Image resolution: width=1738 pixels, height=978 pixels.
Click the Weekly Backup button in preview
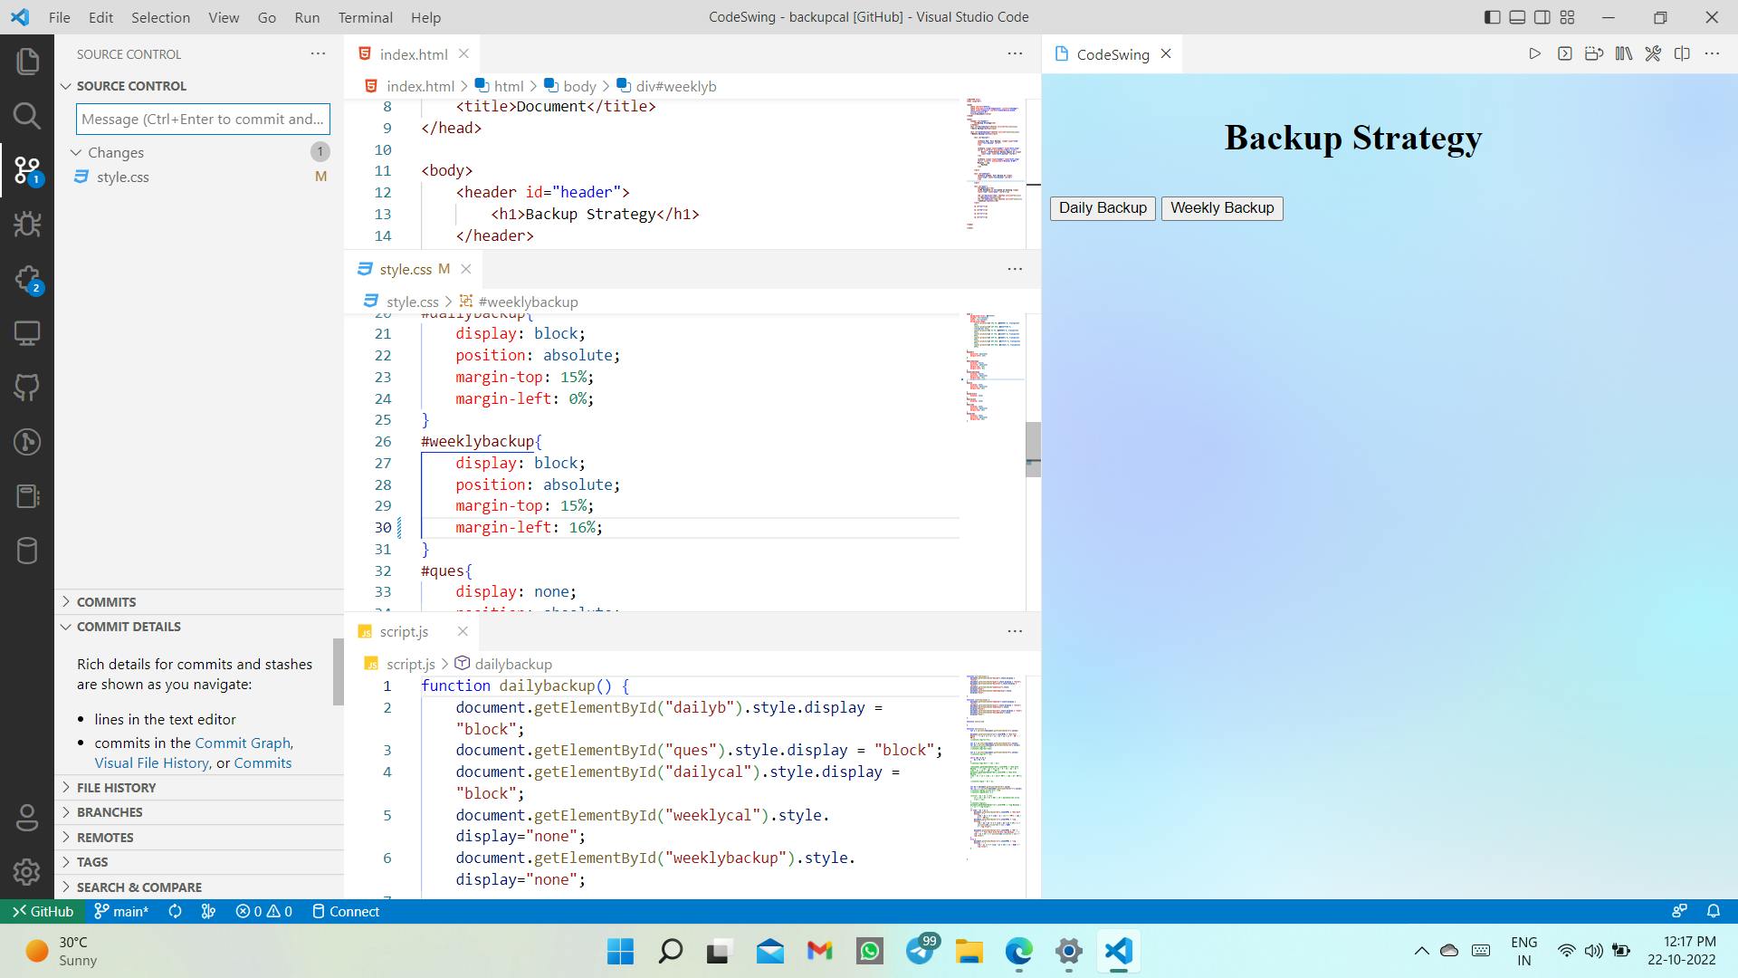[1222, 208]
